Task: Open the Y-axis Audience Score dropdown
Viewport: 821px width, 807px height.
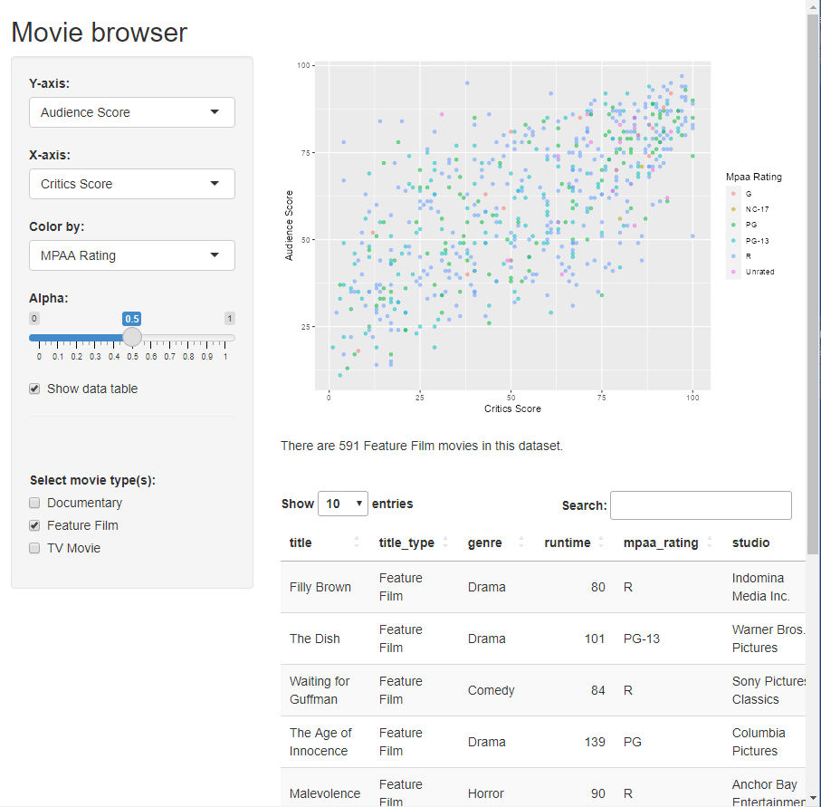Action: 132,112
